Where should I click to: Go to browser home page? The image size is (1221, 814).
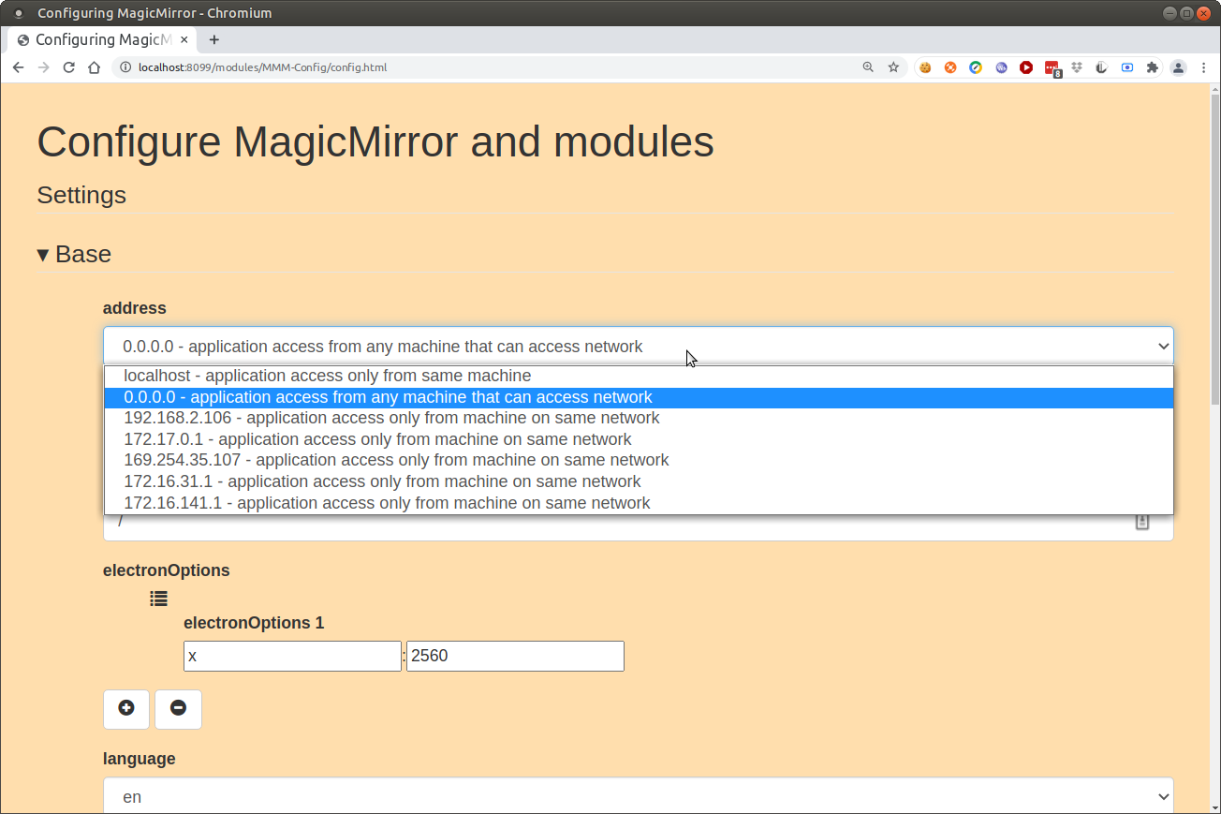pyautogui.click(x=94, y=67)
